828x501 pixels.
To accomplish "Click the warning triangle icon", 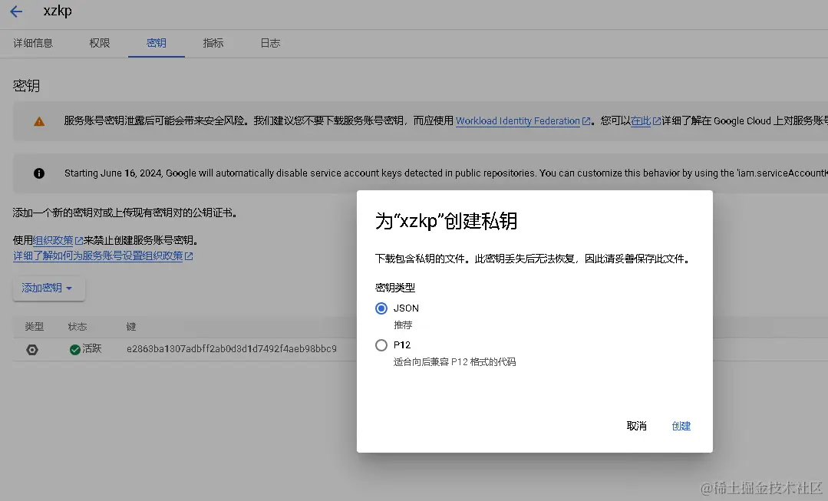I will tap(39, 121).
